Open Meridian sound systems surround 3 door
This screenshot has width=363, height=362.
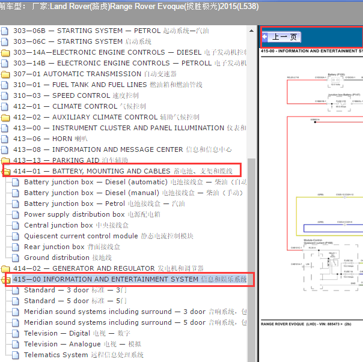pyautogui.click(x=135, y=312)
